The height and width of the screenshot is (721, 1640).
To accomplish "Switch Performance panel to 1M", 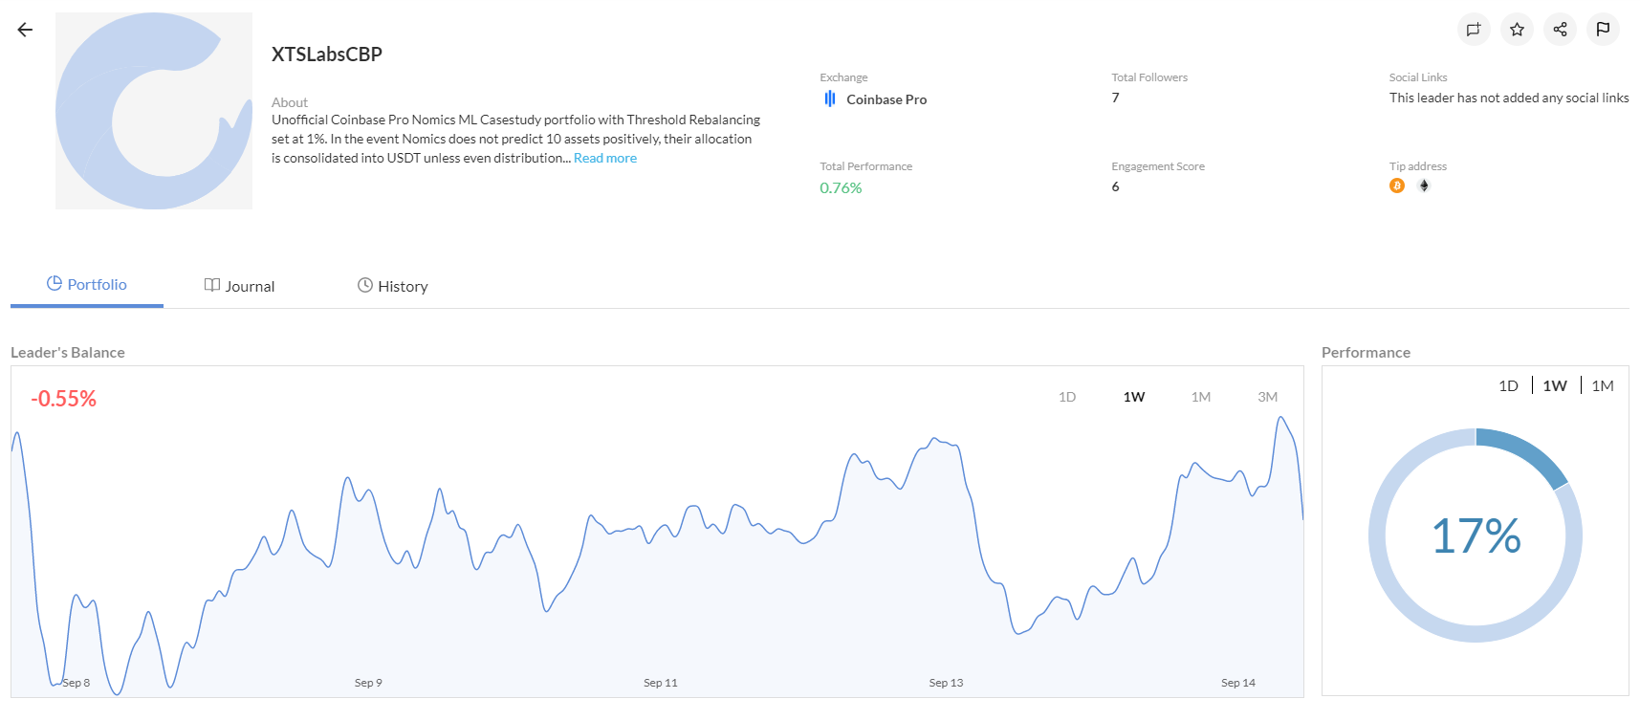I will 1603,385.
